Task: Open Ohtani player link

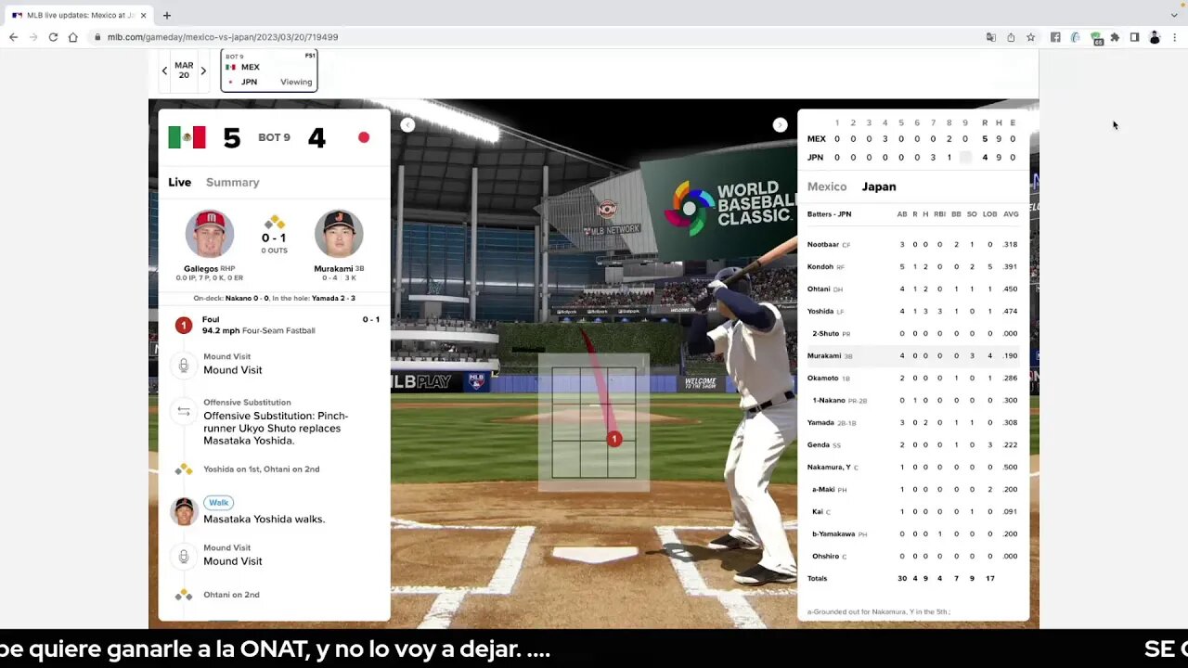Action: [x=819, y=289]
